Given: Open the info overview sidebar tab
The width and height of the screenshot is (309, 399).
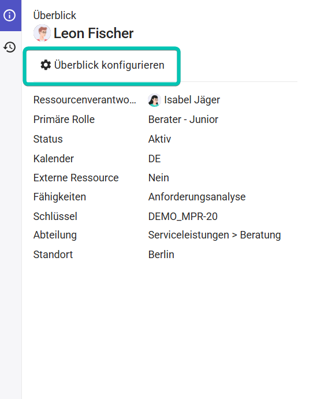Looking at the screenshot, I should (x=10, y=15).
